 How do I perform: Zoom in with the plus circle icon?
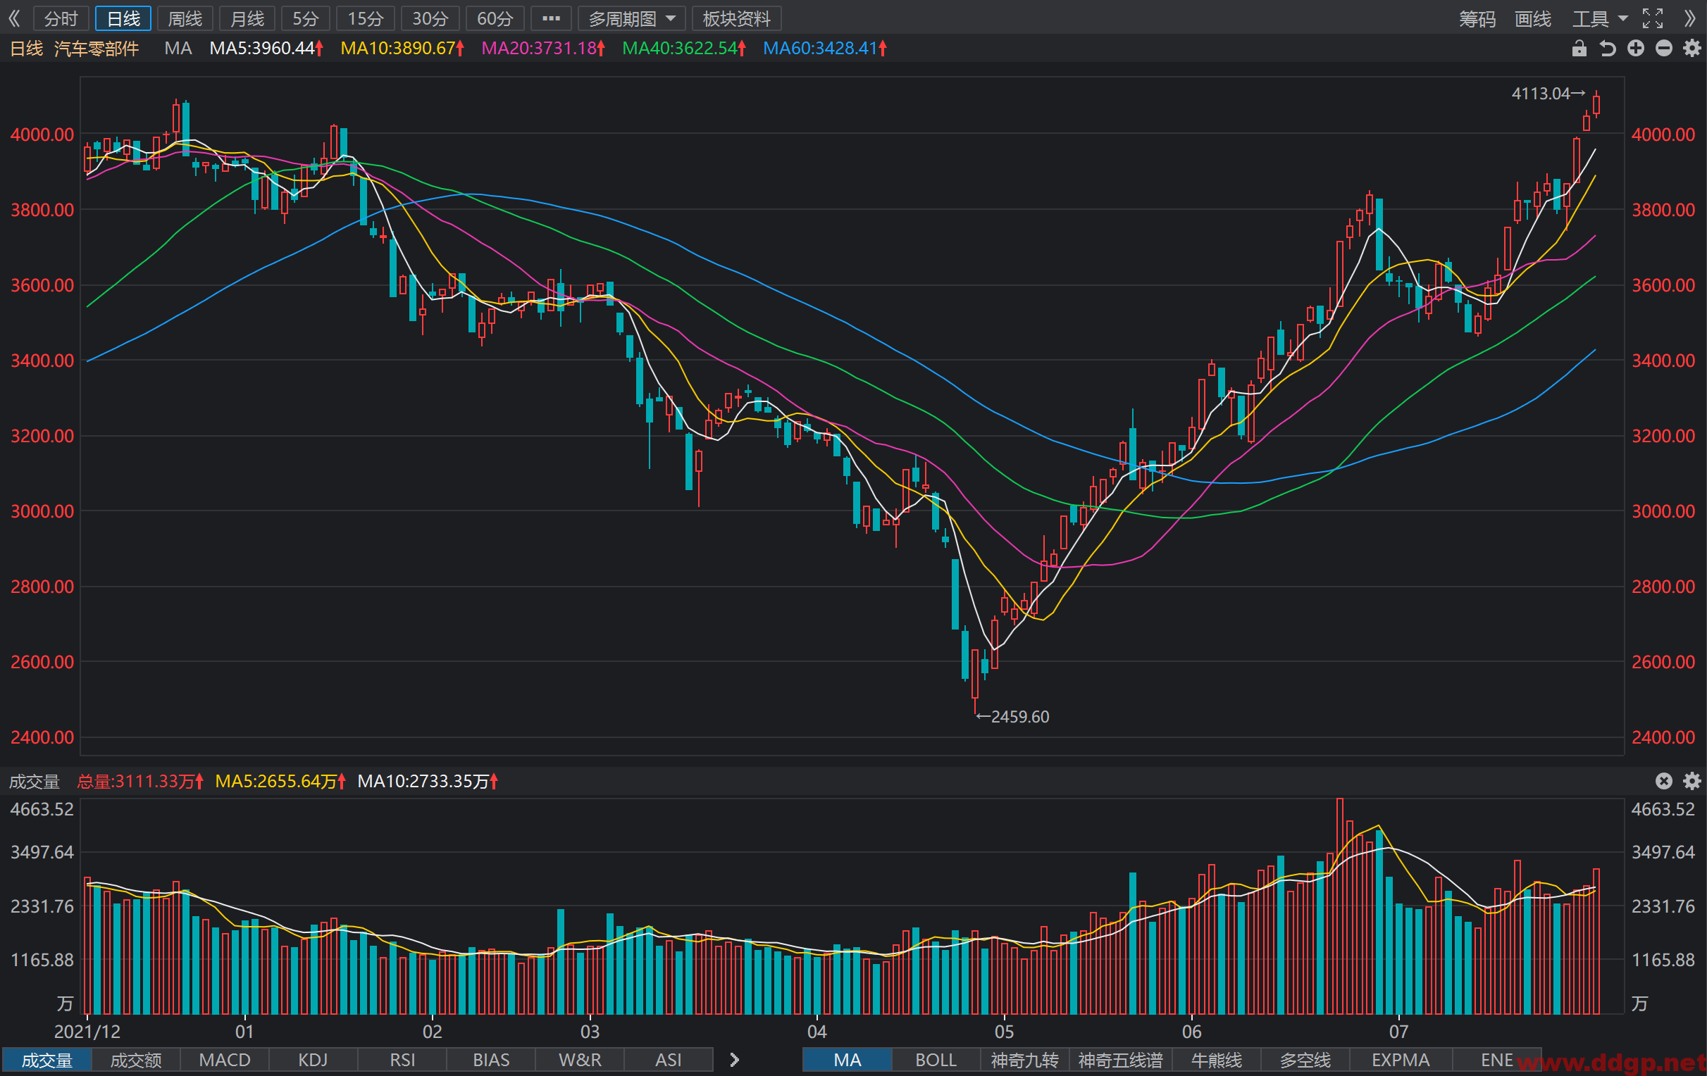[x=1635, y=48]
